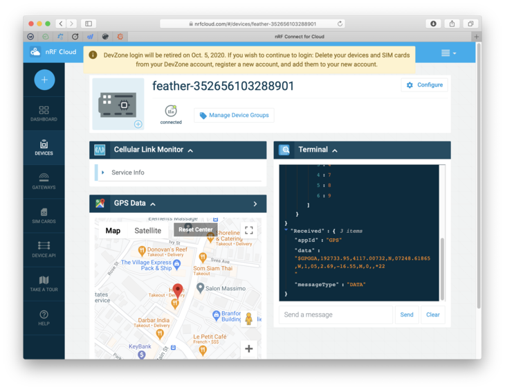Click the plus icon on device image
Image resolution: width=505 pixels, height=390 pixels.
point(138,124)
